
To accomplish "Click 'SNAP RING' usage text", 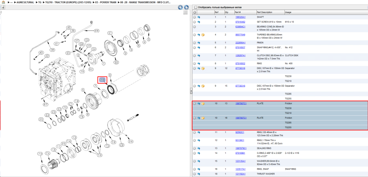I will click(x=290, y=169).
